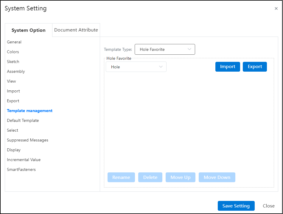Click the Export button
283x214 pixels.
pos(255,67)
